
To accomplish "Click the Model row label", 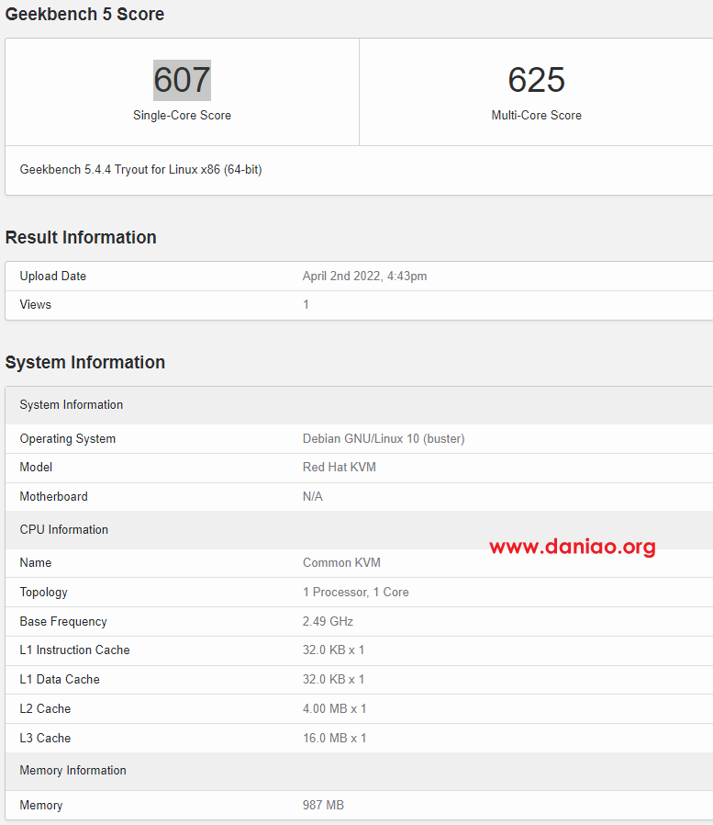I will point(37,468).
